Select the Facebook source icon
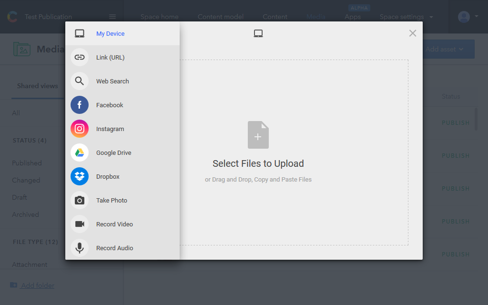This screenshot has width=488, height=305. pos(80,105)
